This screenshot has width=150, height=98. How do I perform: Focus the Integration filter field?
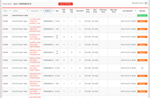[35, 11]
